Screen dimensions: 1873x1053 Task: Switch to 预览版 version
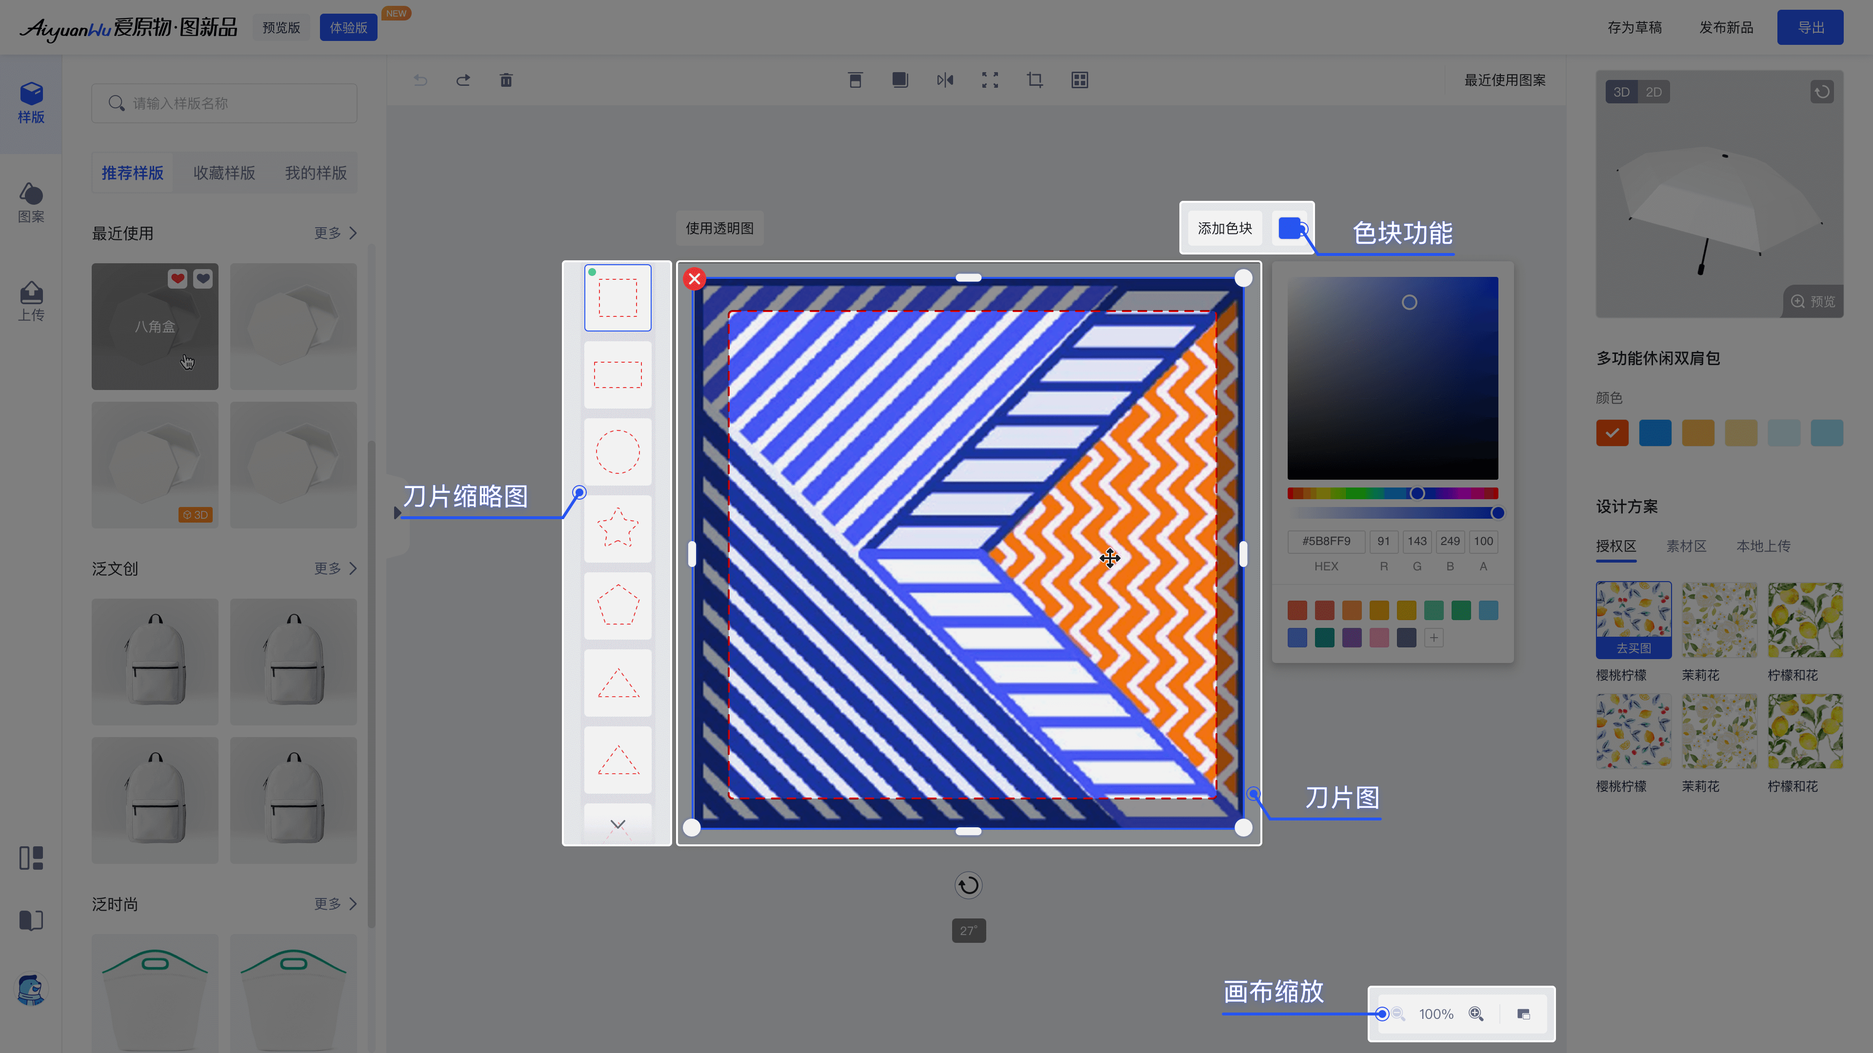(281, 28)
